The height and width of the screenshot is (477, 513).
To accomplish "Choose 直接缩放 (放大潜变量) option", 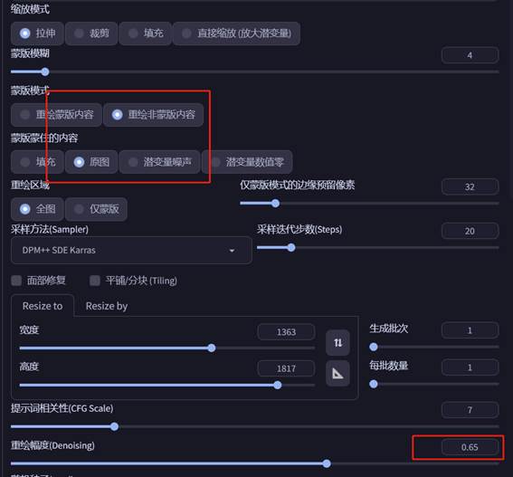I will 236,33.
